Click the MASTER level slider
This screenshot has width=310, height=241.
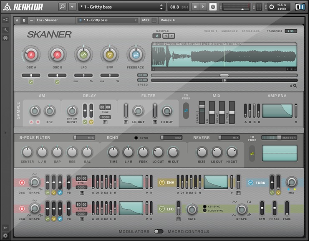[279, 138]
